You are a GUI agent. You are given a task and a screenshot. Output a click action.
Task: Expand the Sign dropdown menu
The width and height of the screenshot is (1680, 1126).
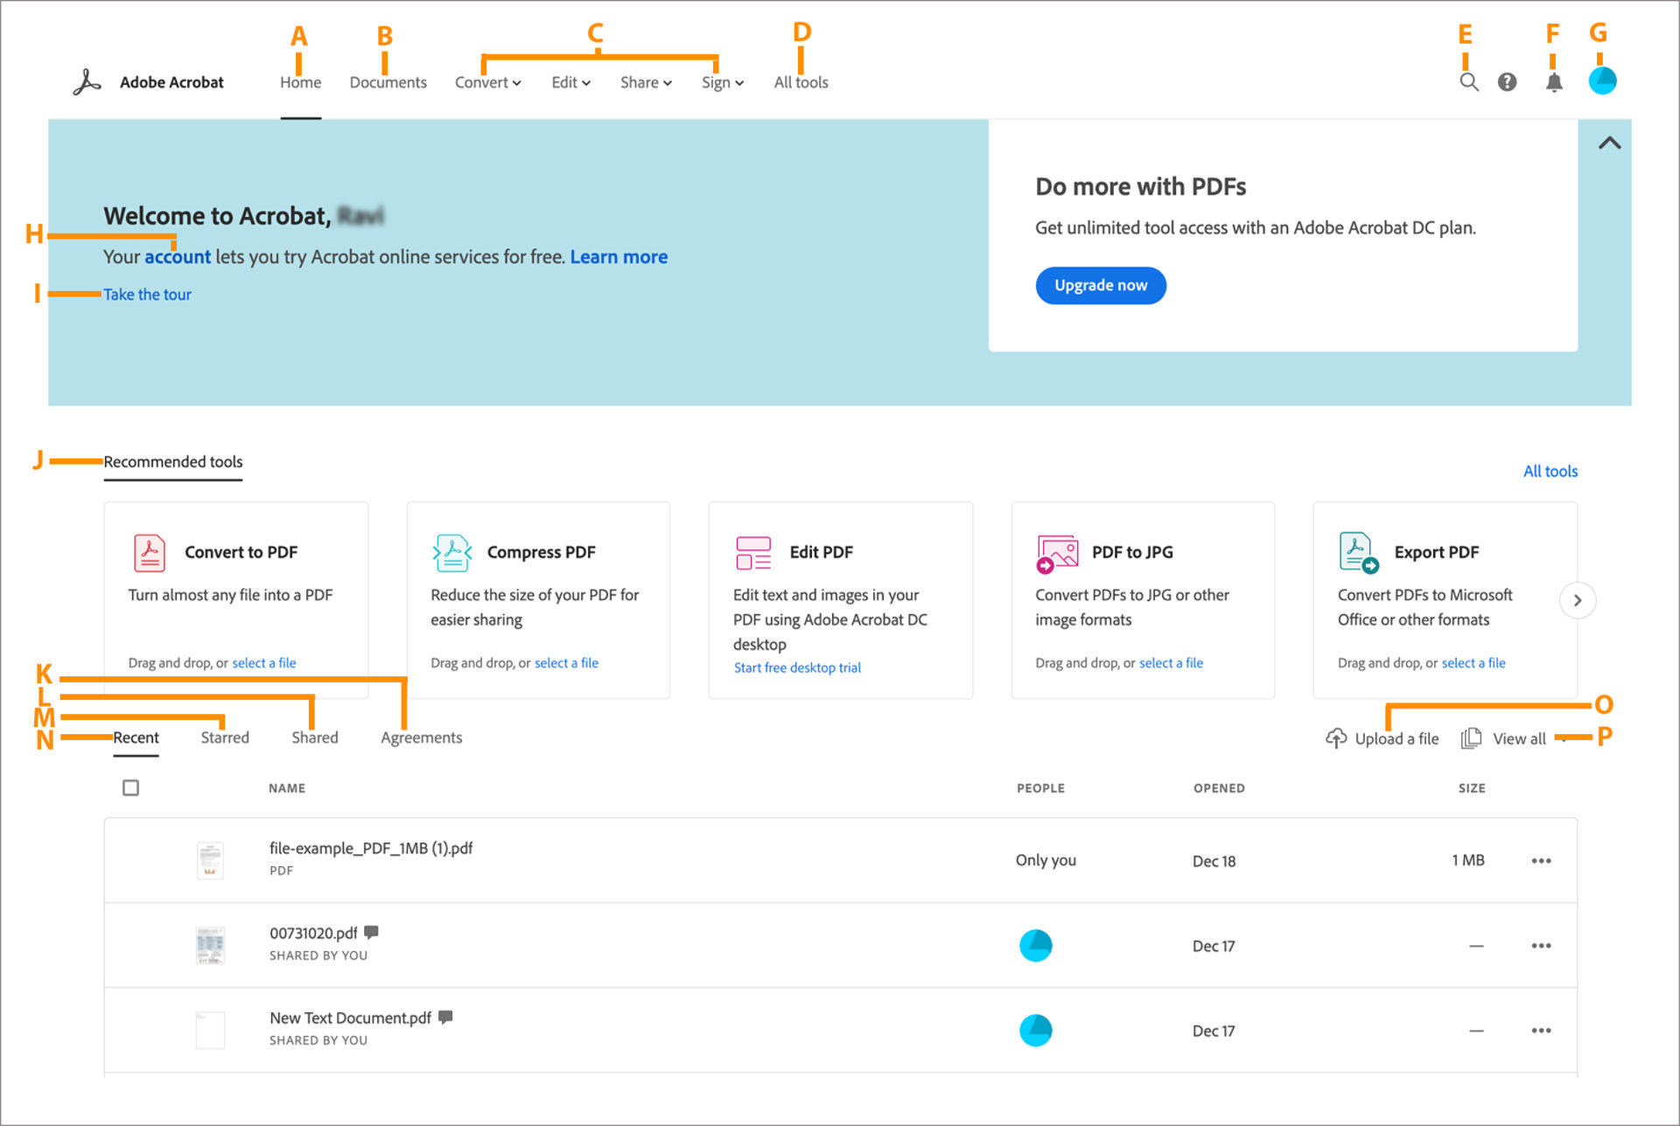click(722, 82)
